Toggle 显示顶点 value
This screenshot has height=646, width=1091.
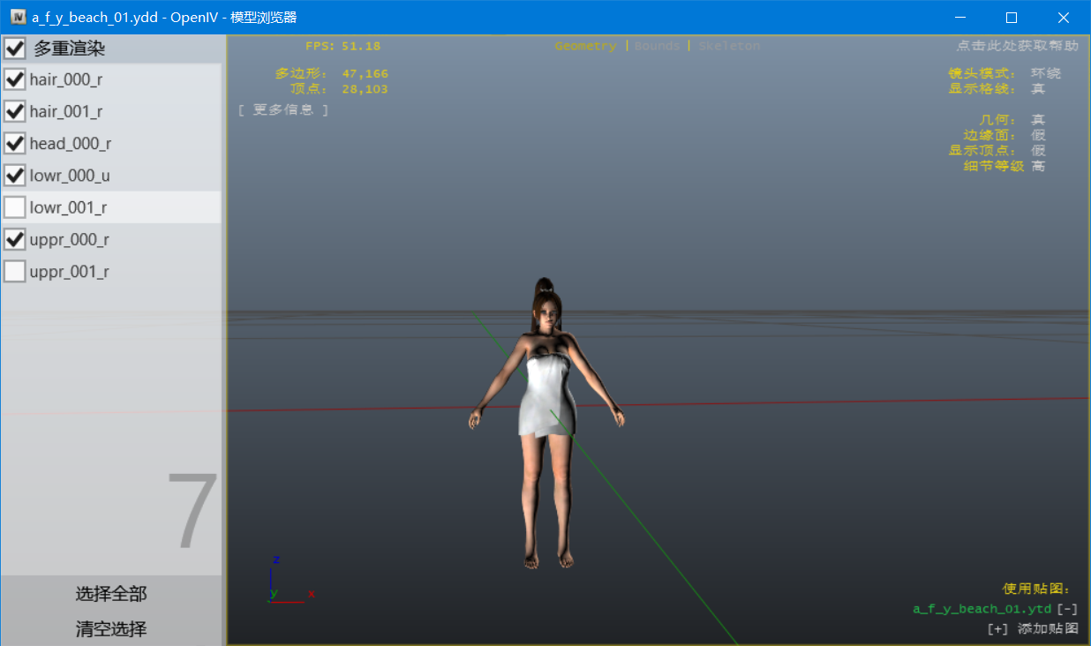tap(1038, 150)
